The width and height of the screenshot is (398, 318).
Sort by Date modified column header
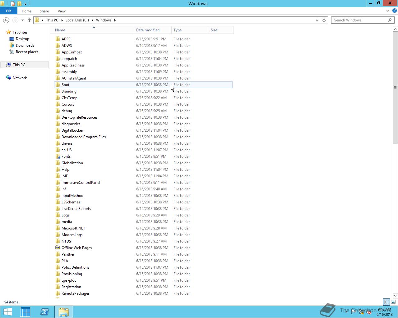(x=153, y=30)
